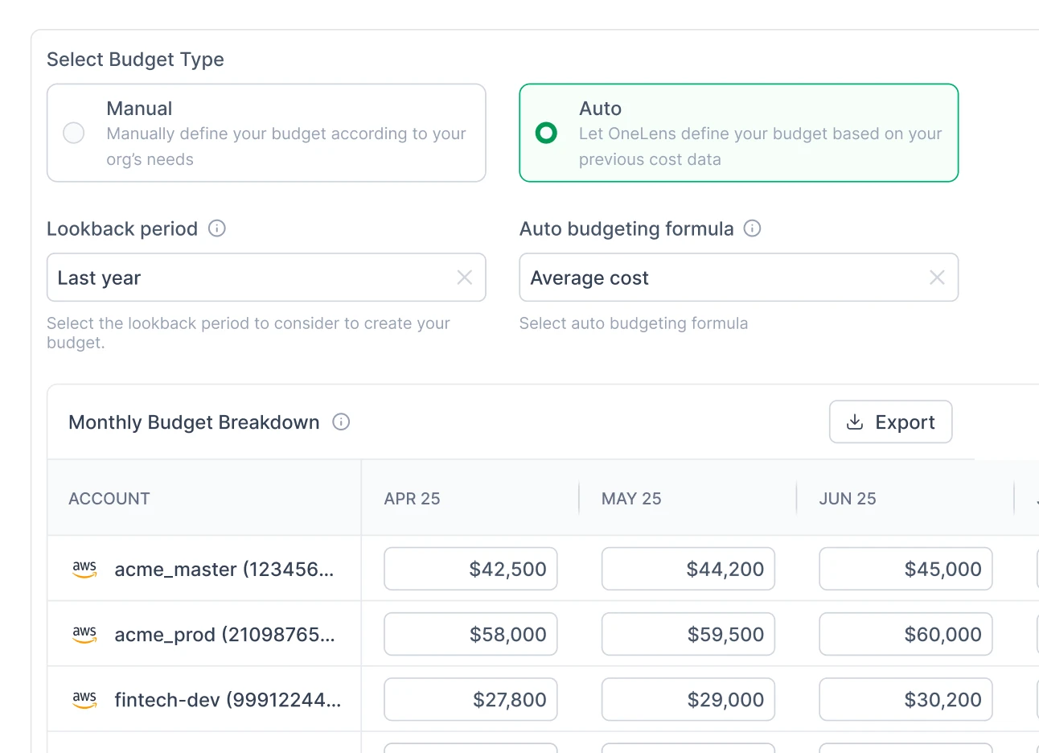Edit acme_prod APR 25 budget $58,000
This screenshot has width=1039, height=753.
click(470, 634)
